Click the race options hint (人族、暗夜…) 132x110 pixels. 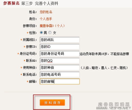(x=104, y=68)
